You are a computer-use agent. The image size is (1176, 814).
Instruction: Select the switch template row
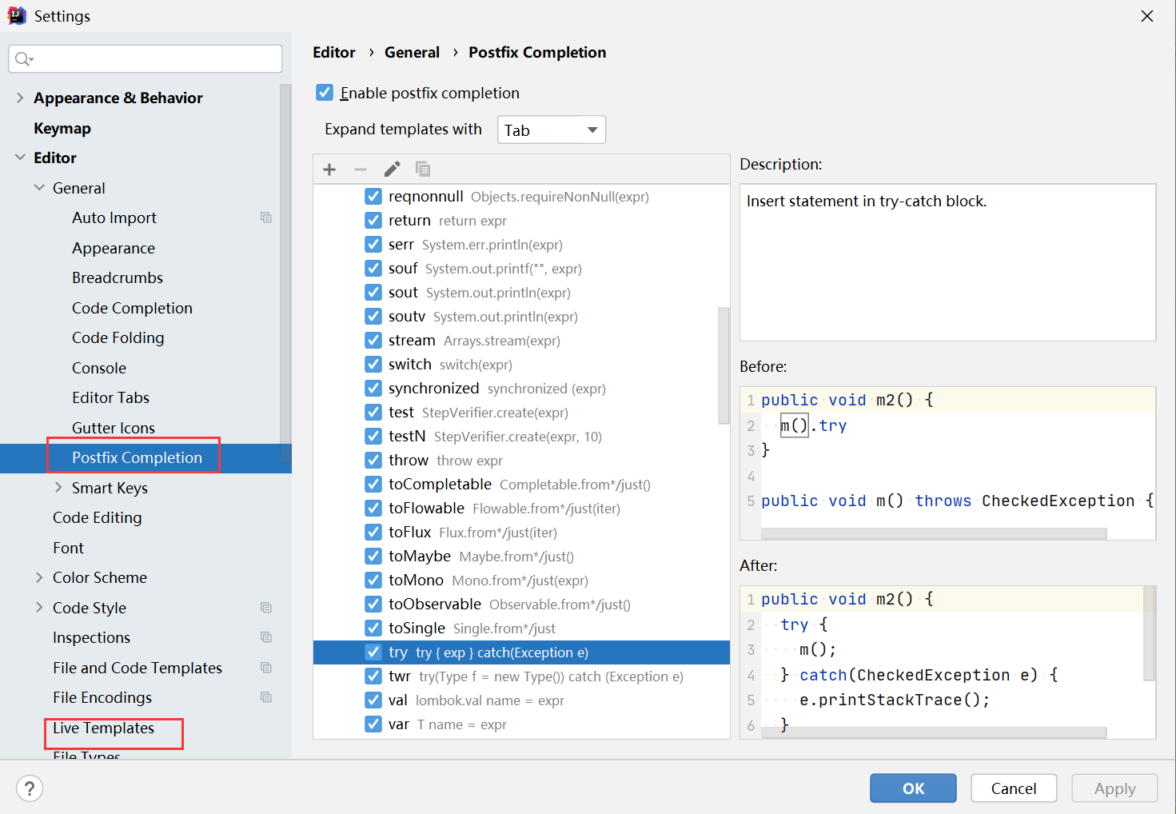[521, 365]
